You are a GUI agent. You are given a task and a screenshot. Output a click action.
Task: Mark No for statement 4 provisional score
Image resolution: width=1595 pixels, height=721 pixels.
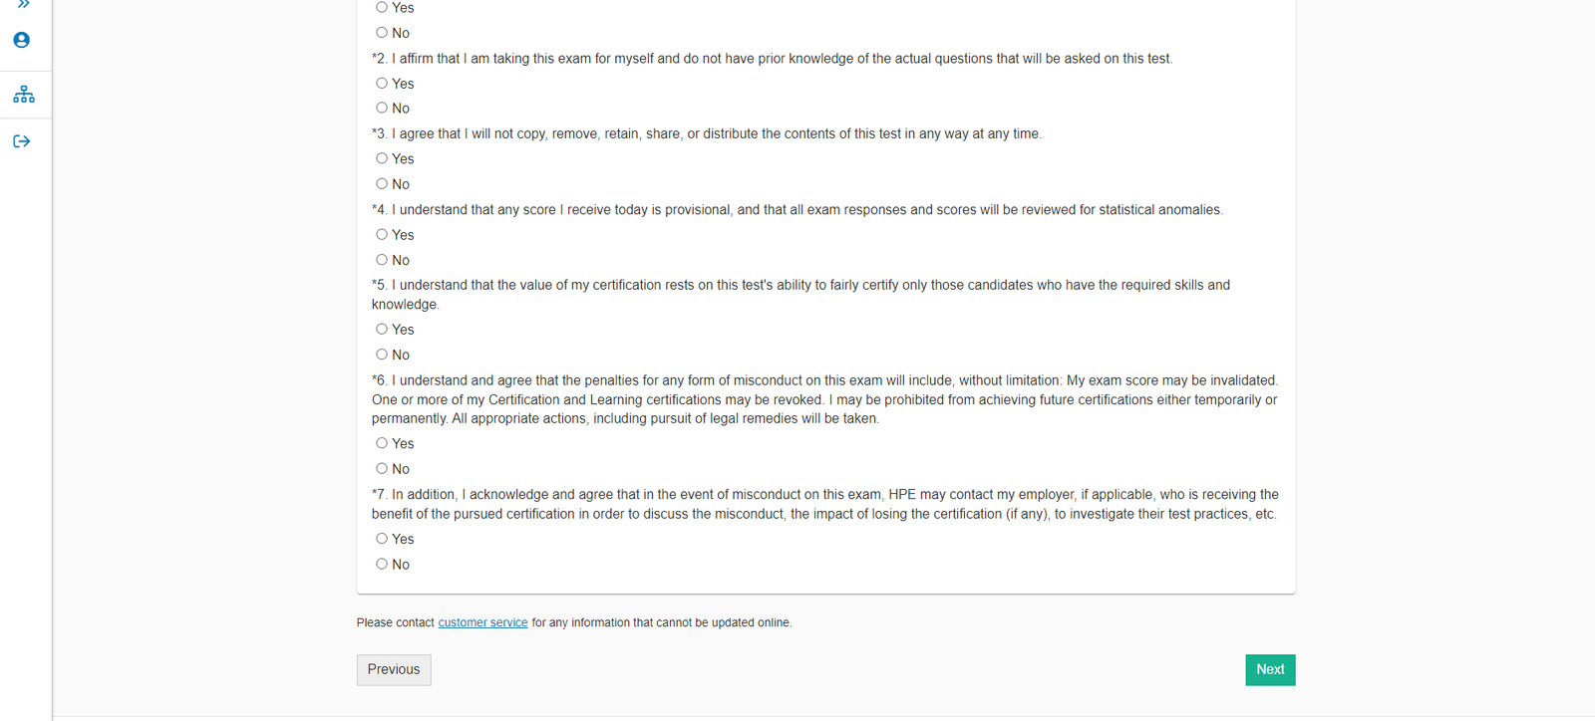pyautogui.click(x=382, y=260)
